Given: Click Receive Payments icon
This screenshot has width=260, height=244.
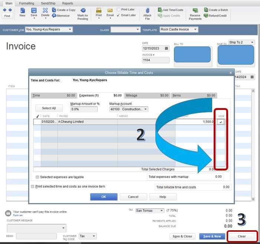Looking at the screenshot, I should [x=195, y=10].
